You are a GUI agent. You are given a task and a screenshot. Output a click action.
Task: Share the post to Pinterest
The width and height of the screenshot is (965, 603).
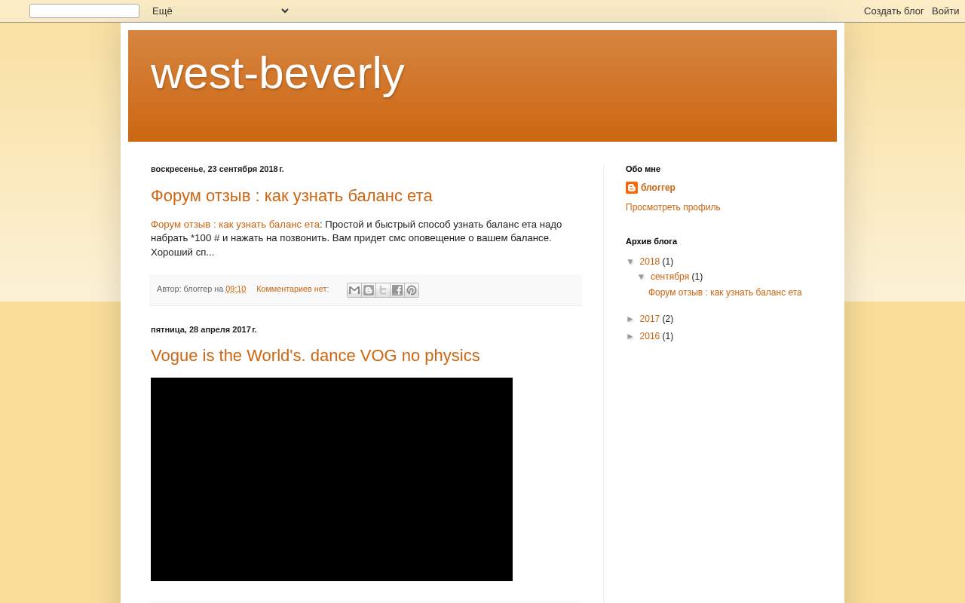point(412,290)
